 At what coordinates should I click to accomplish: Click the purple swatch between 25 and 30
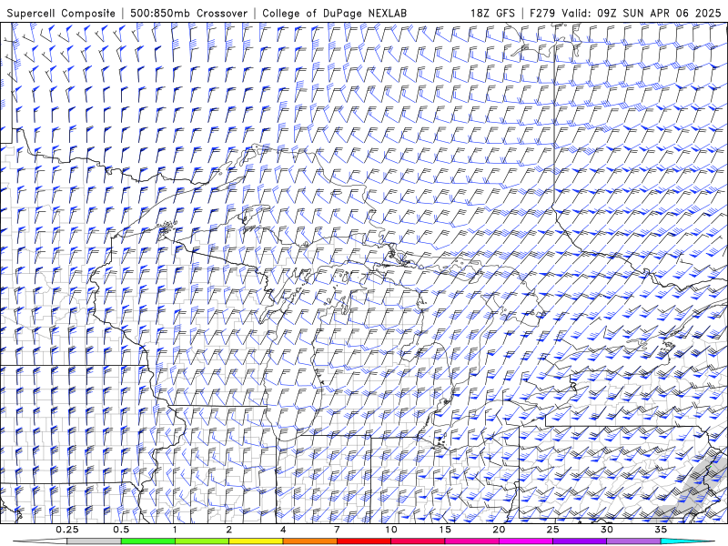(580, 541)
